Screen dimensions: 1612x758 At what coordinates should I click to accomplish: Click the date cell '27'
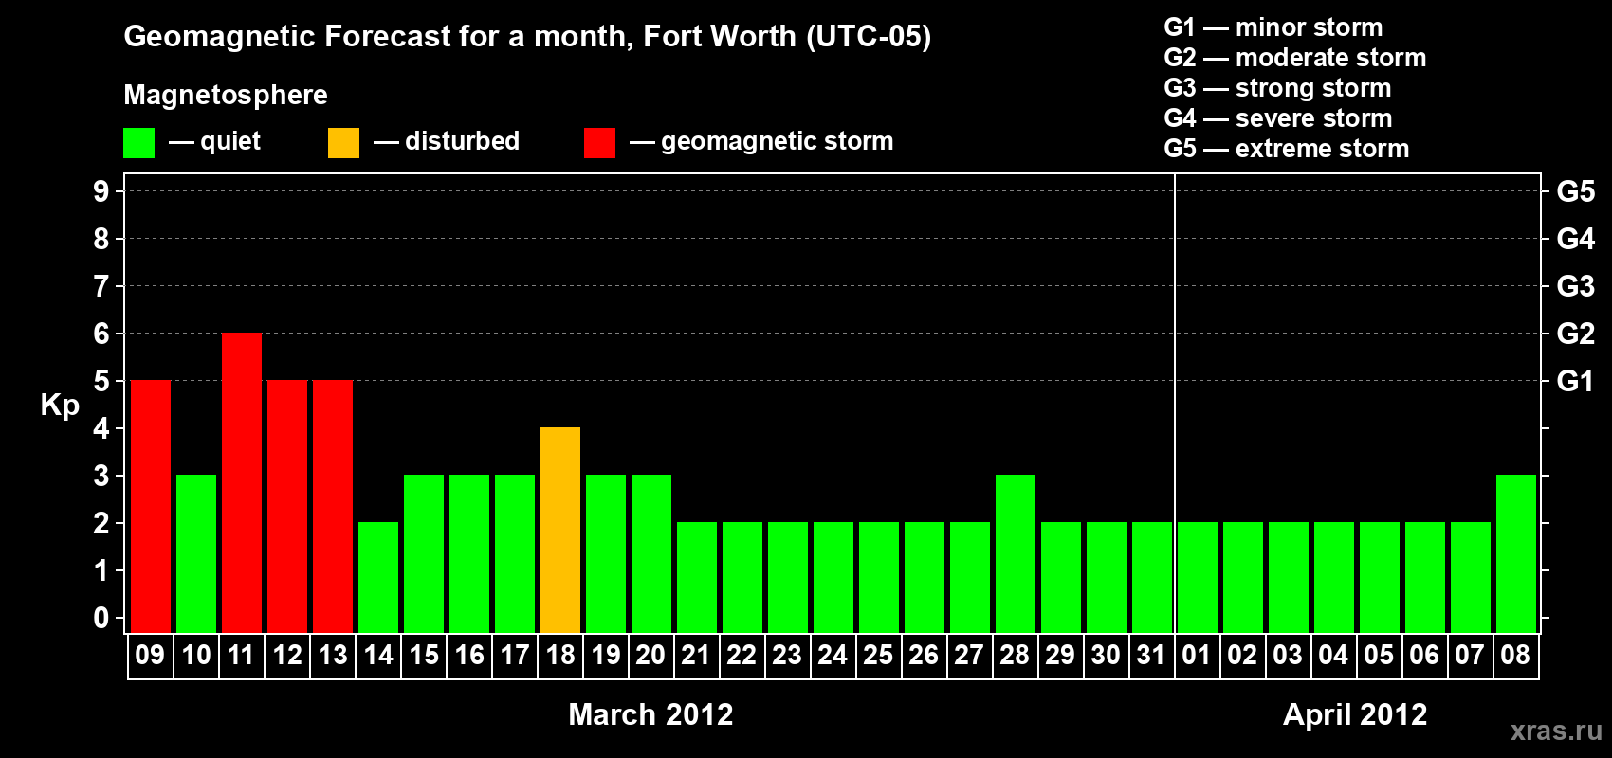tap(970, 656)
